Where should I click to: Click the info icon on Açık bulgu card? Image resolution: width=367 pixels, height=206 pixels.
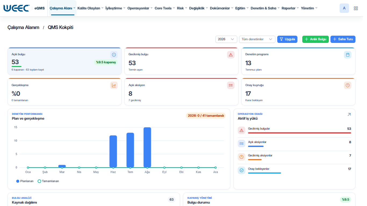point(114,55)
